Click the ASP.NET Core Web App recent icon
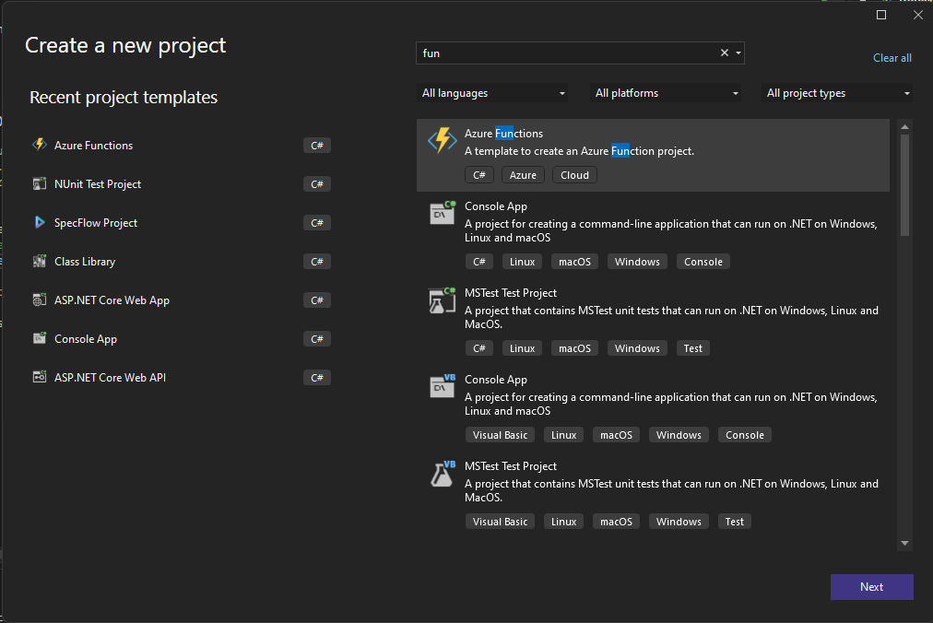 [x=39, y=300]
